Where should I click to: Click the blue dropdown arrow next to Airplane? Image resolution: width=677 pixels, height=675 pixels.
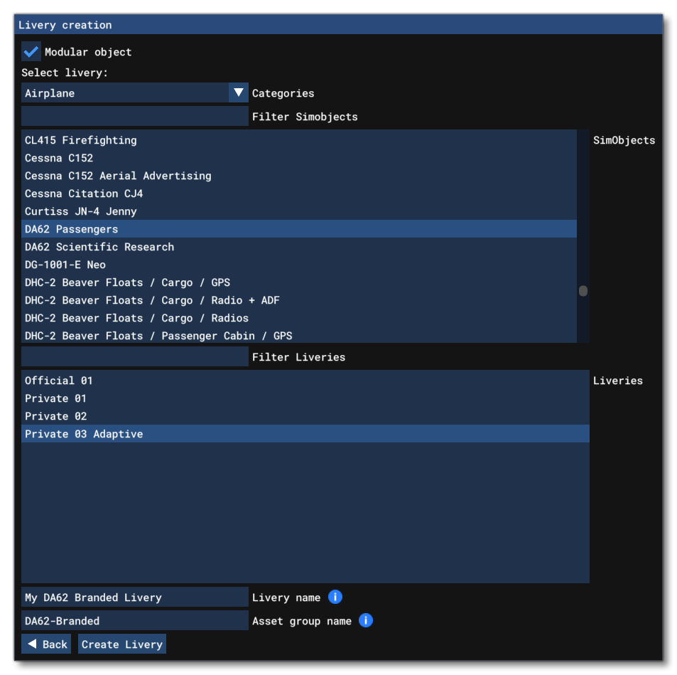[239, 93]
